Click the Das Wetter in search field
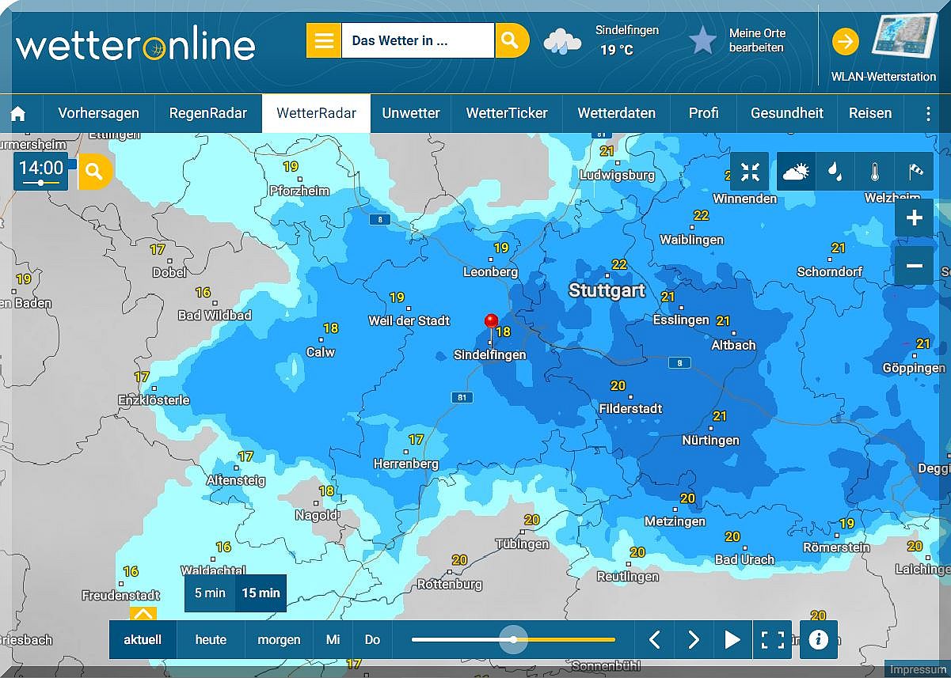Image resolution: width=951 pixels, height=678 pixels. tap(417, 40)
